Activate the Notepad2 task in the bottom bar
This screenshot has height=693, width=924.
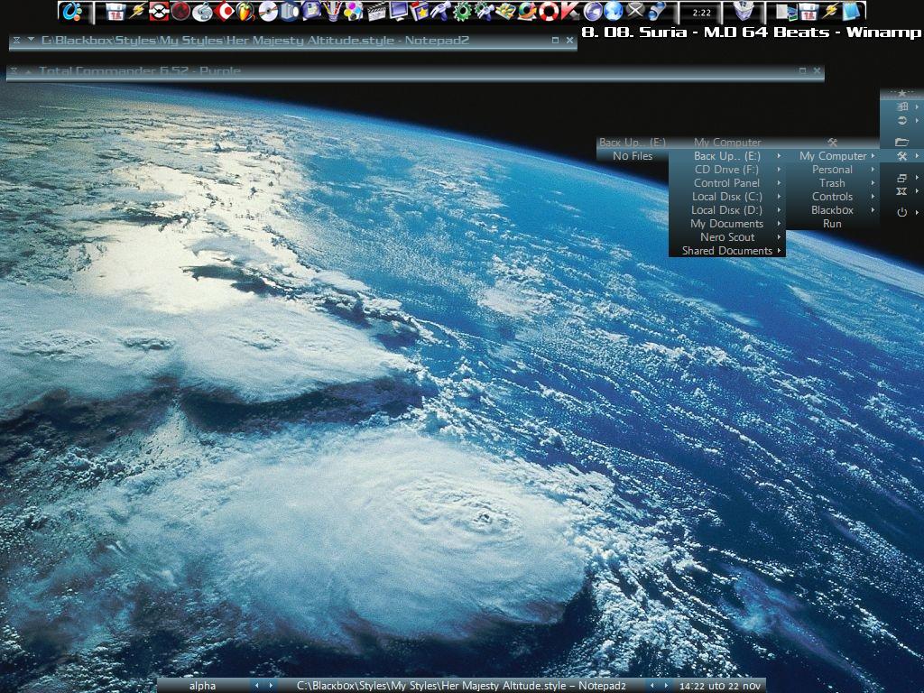pyautogui.click(x=461, y=686)
